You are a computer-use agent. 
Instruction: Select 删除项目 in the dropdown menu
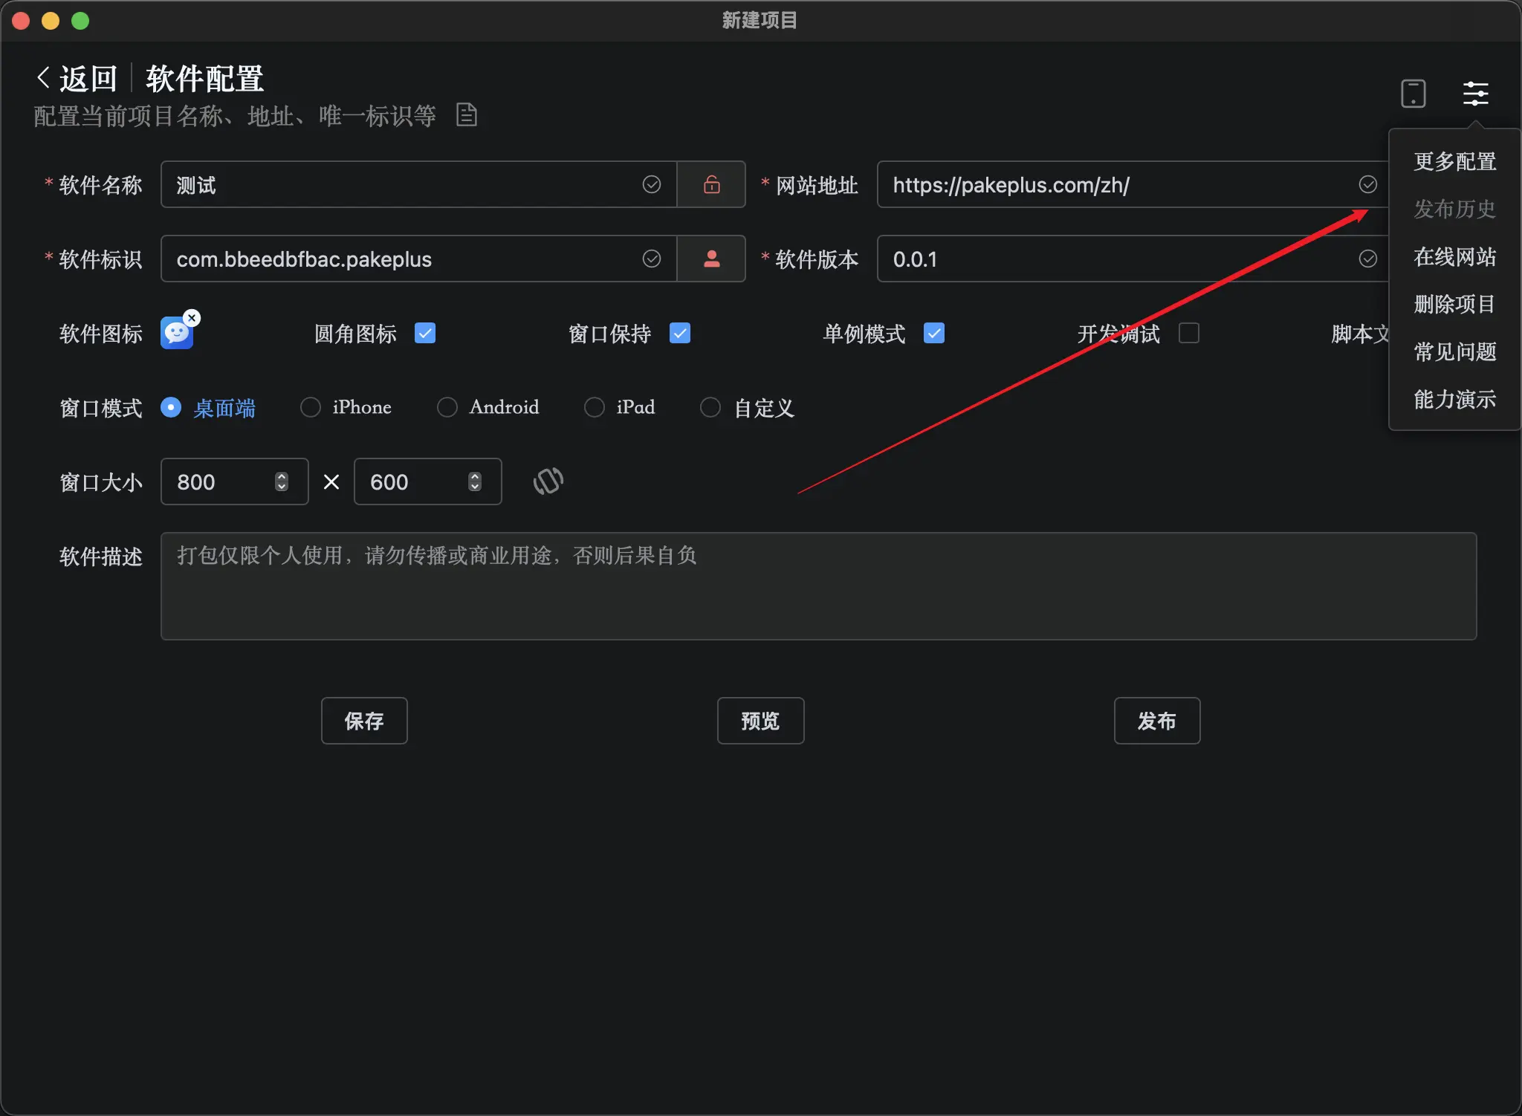pyautogui.click(x=1454, y=304)
